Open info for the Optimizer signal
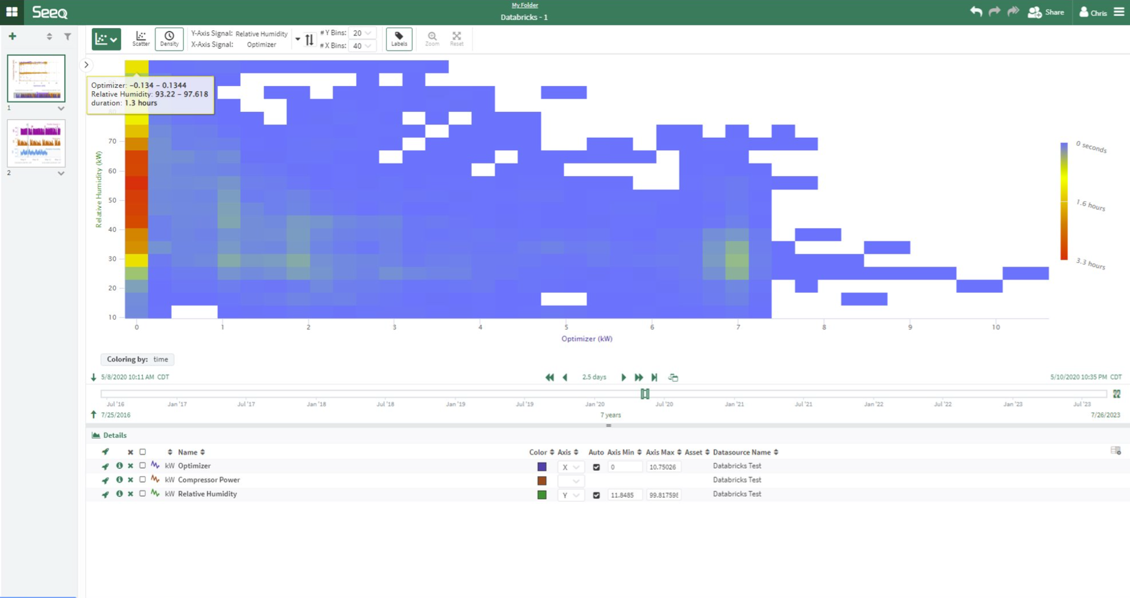This screenshot has height=598, width=1130. pyautogui.click(x=119, y=466)
